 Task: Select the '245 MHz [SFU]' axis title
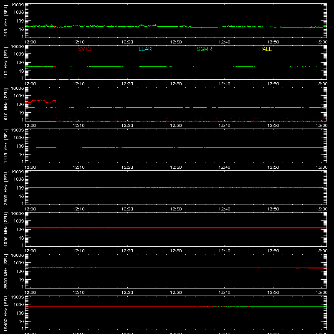click(x=6, y=20)
